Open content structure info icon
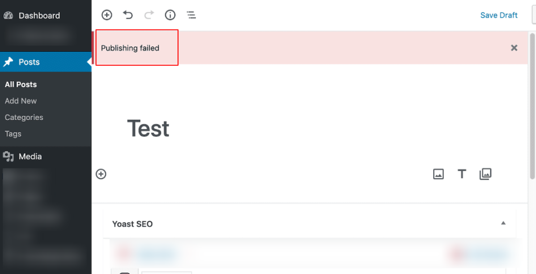 (170, 15)
